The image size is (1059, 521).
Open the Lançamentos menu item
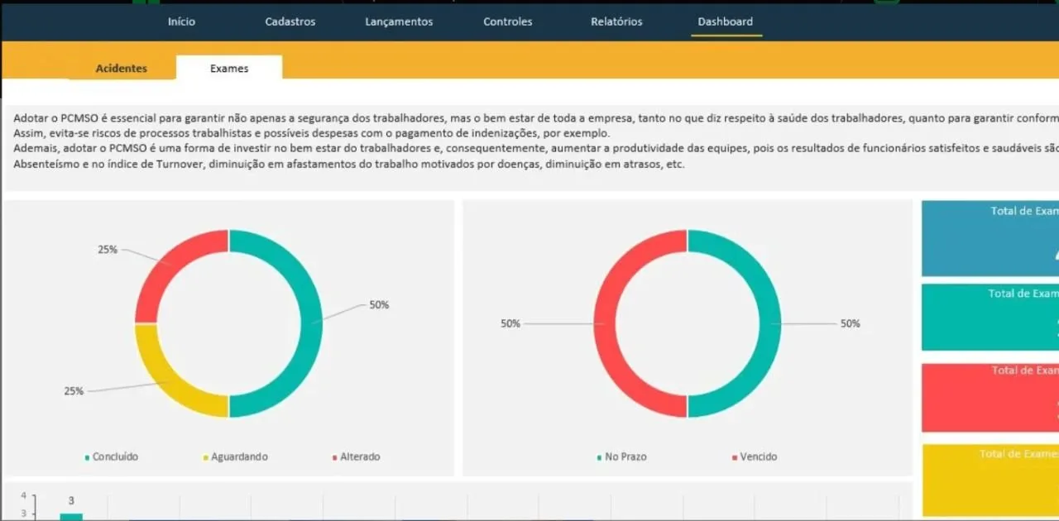coord(399,22)
